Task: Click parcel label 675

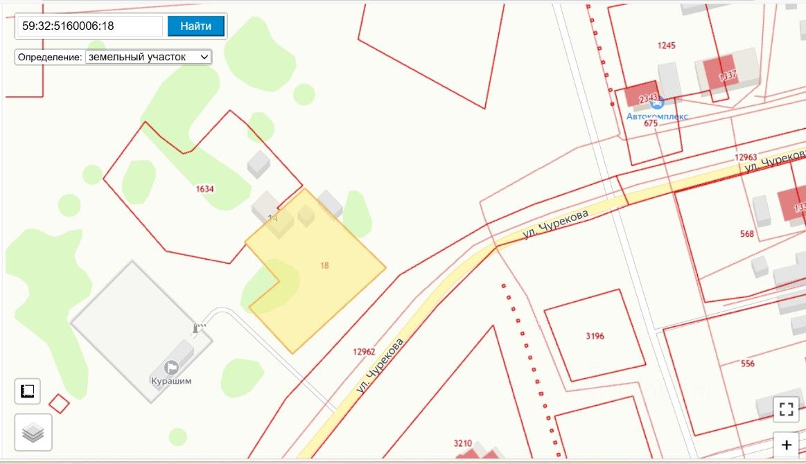Action: (x=651, y=123)
